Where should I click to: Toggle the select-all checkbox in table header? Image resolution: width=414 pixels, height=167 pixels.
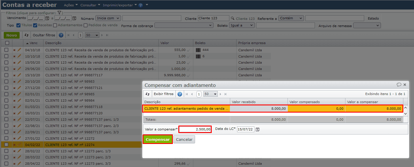click(7, 43)
